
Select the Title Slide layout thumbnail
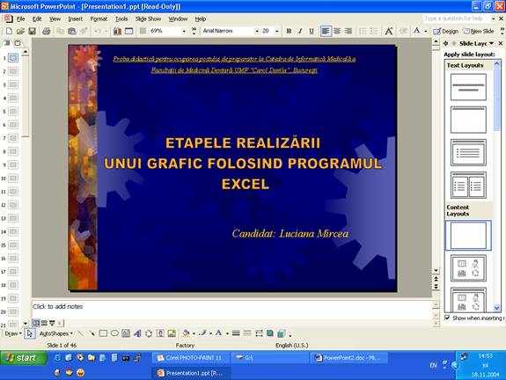pos(468,87)
